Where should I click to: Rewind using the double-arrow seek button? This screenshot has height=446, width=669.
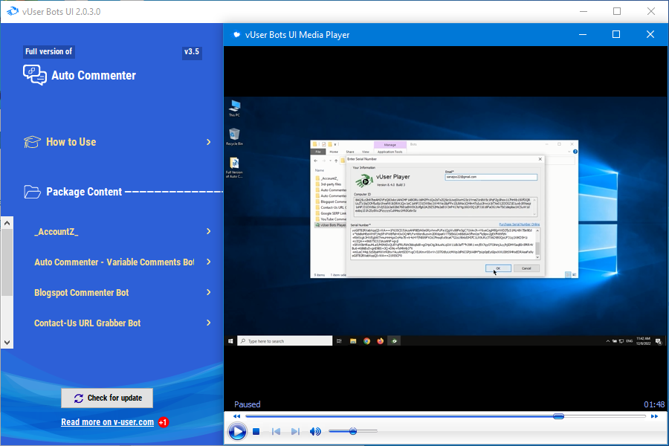[237, 416]
